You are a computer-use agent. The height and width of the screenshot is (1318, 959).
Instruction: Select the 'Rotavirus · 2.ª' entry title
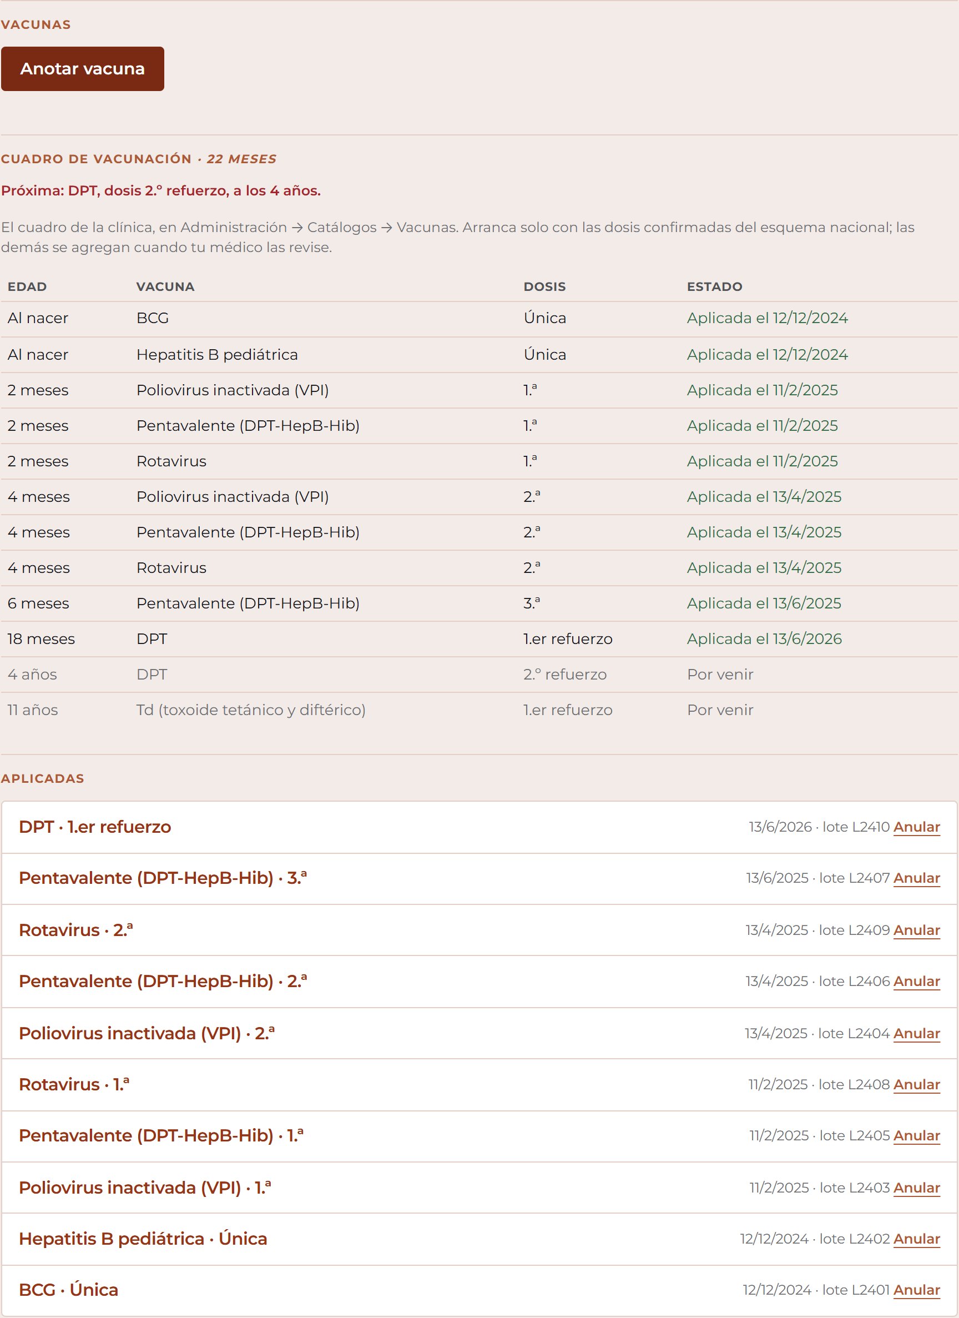coord(75,930)
